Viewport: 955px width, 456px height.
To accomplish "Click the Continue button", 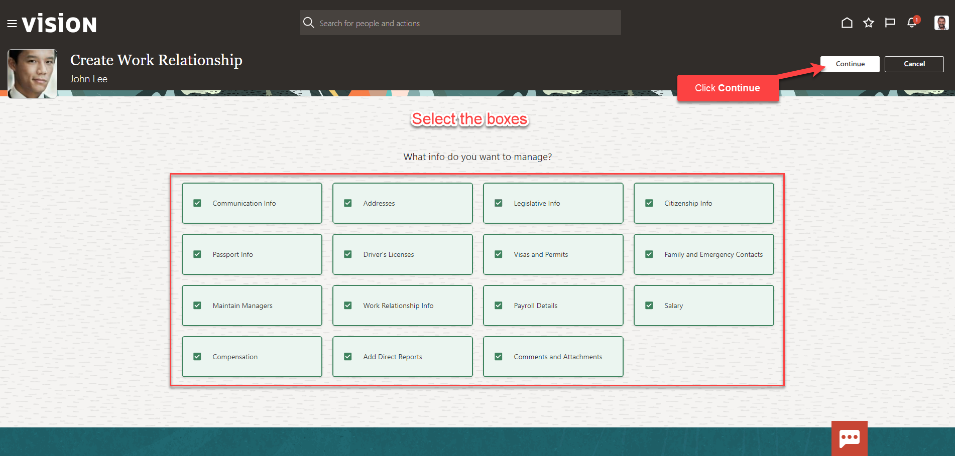I will click(850, 64).
